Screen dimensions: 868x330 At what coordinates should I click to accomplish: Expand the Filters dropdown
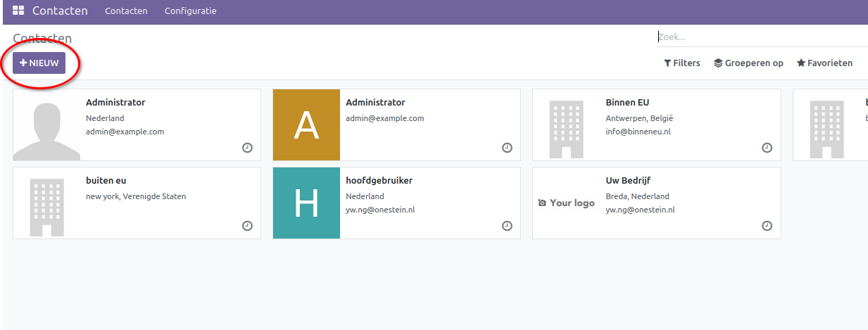(x=681, y=63)
